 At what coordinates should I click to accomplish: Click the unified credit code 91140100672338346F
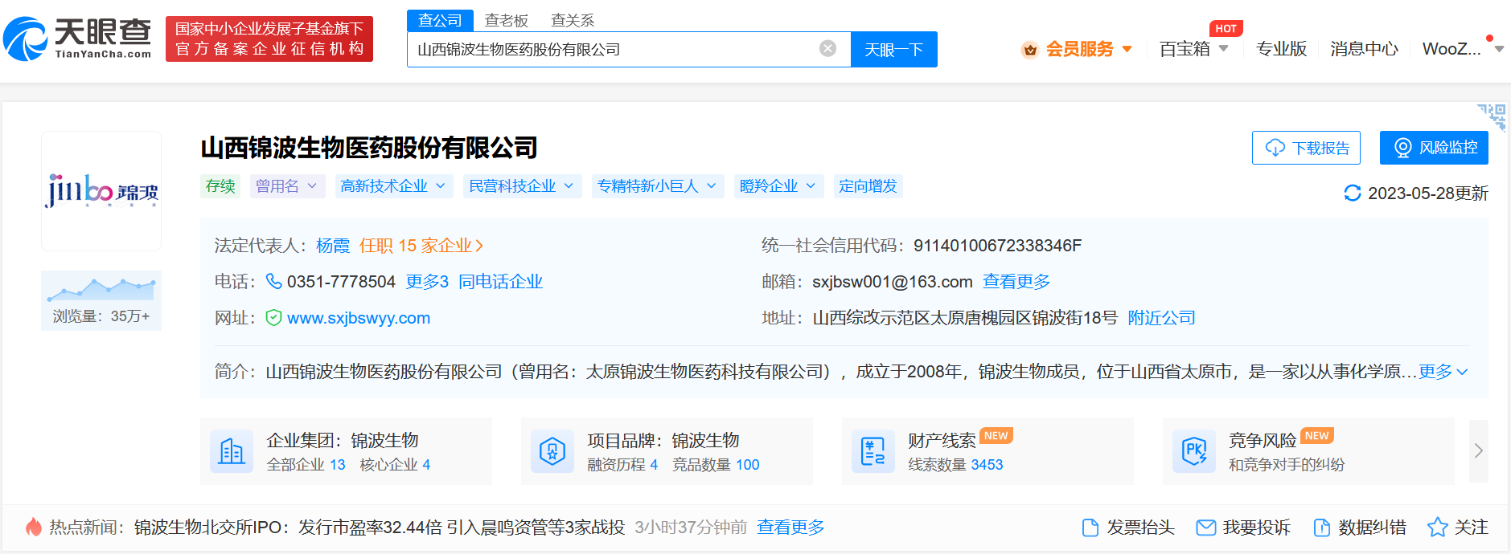997,246
